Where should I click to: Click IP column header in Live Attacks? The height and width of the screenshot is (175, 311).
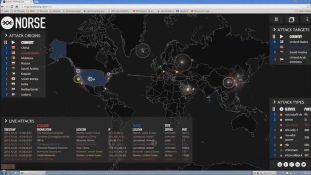click(109, 129)
